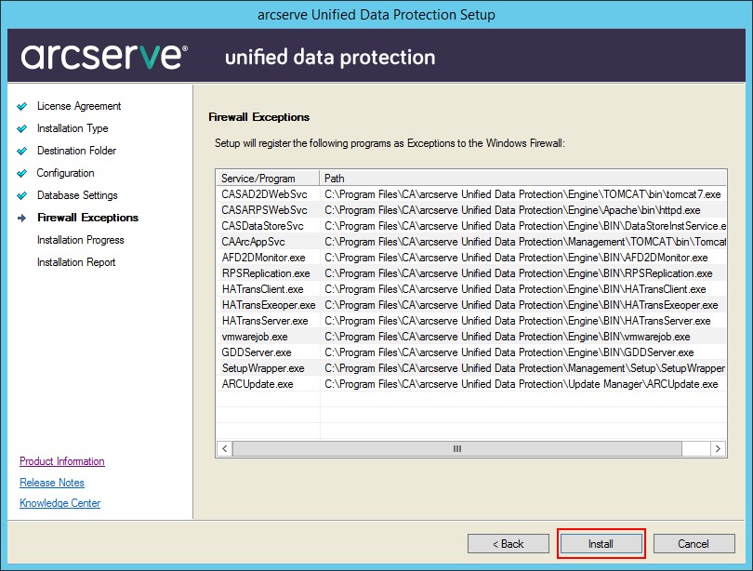753x571 pixels.
Task: Click the Firewall Exceptions page heading
Action: point(258,117)
